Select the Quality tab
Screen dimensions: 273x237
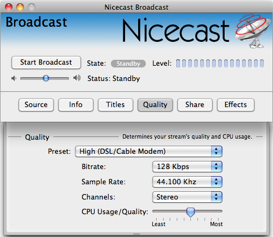[x=155, y=105]
